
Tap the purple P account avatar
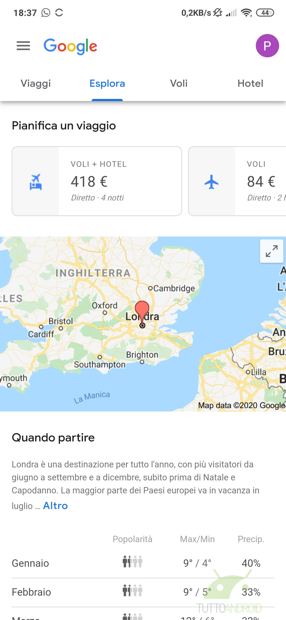pyautogui.click(x=267, y=46)
